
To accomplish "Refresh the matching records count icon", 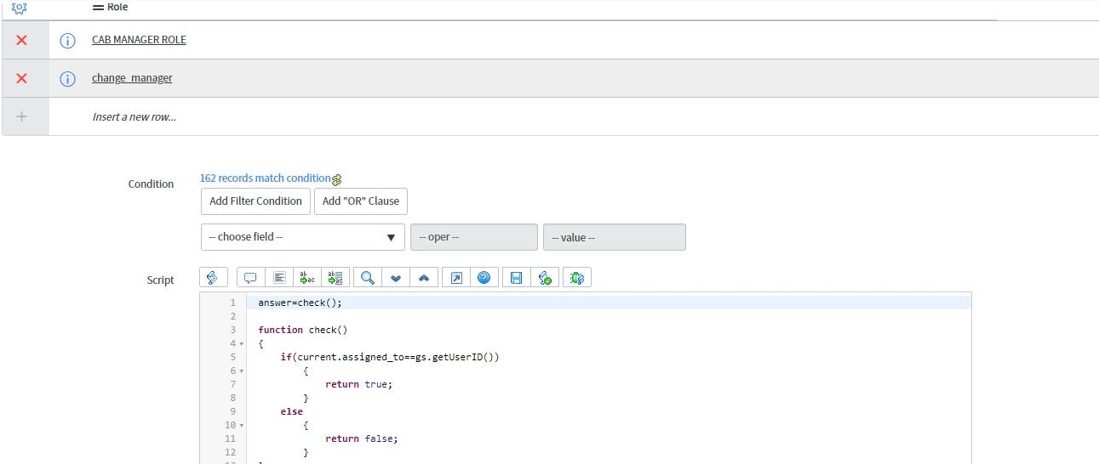I will (337, 179).
